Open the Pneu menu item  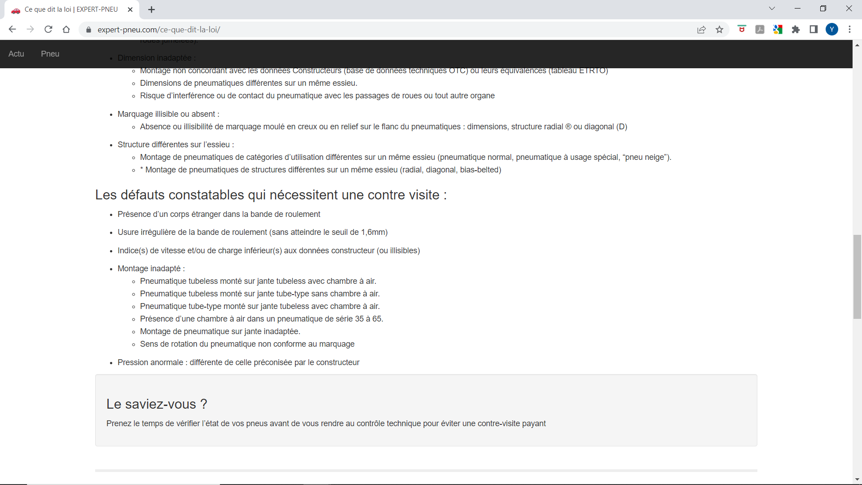click(50, 54)
